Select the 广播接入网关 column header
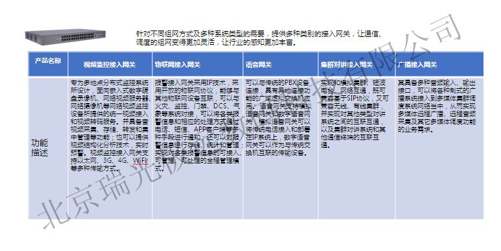 (439, 64)
